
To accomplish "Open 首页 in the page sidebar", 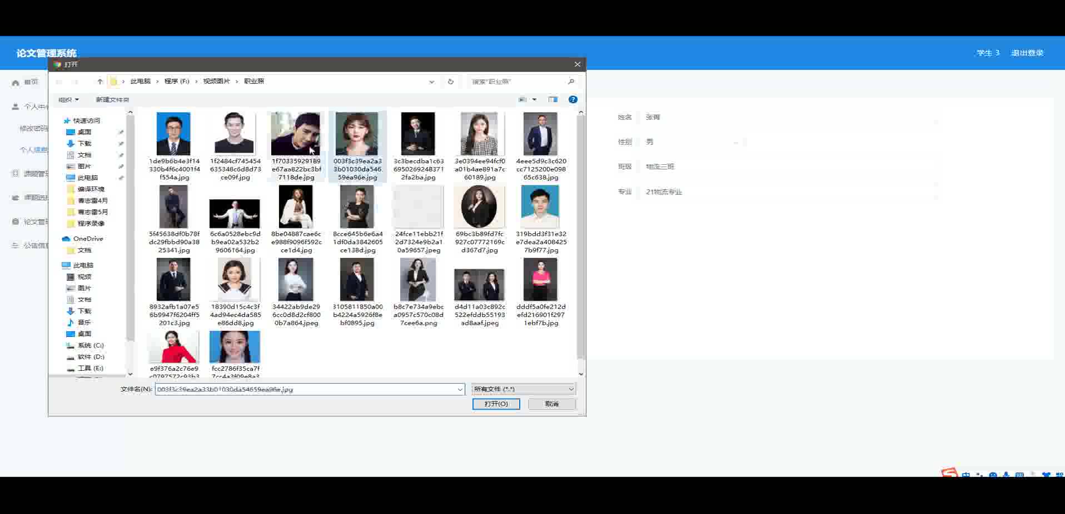I will [26, 82].
